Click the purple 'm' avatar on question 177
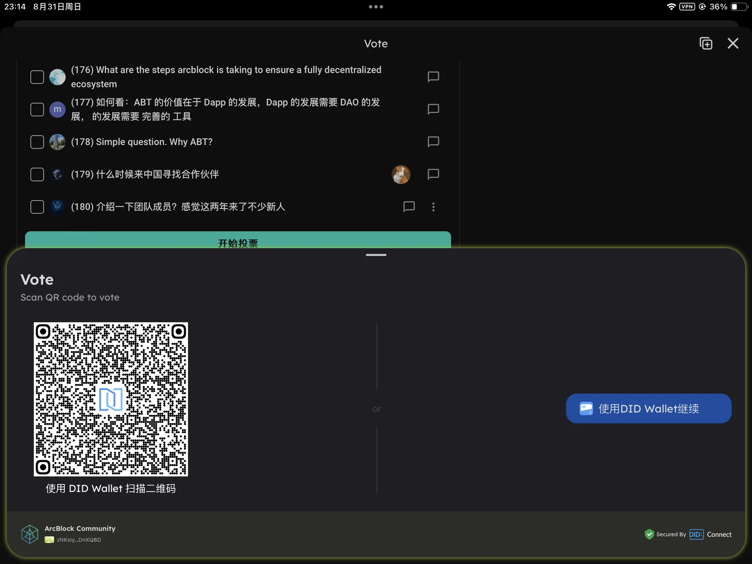This screenshot has width=752, height=564. pyautogui.click(x=57, y=110)
